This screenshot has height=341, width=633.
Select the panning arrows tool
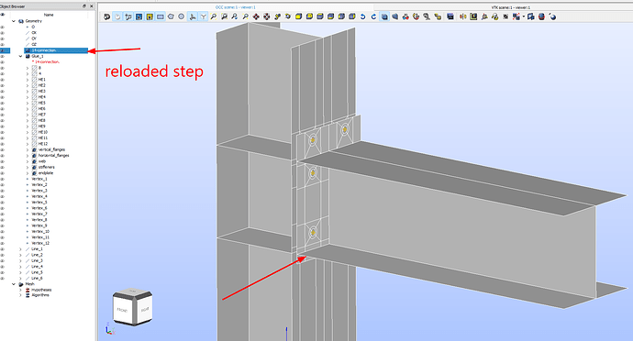click(x=256, y=16)
